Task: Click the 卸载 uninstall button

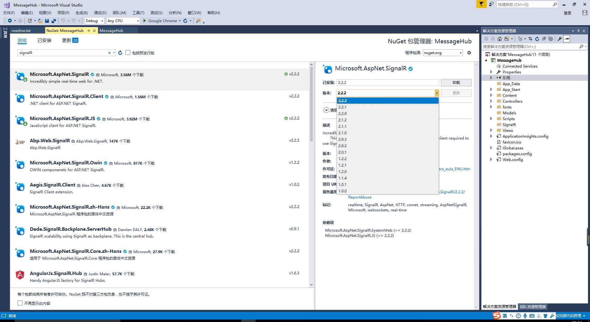Action: point(456,83)
